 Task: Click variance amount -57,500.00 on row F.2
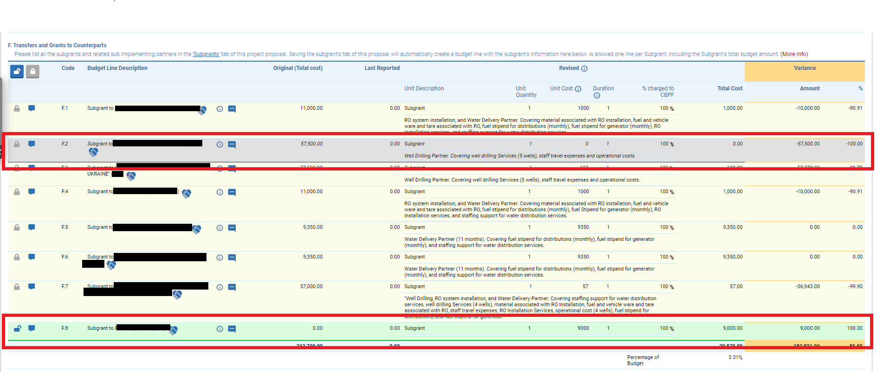coord(808,144)
